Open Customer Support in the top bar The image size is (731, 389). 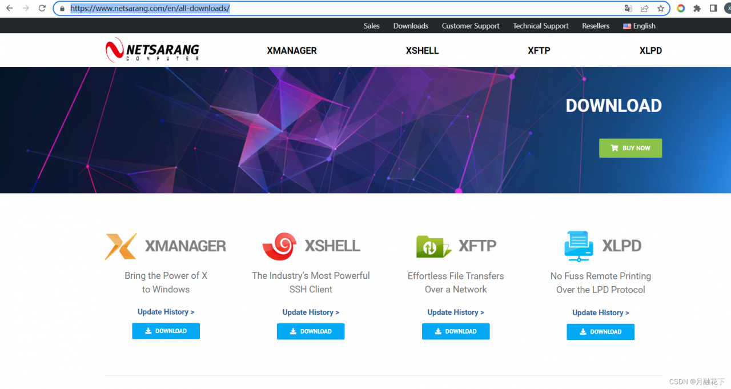[x=471, y=26]
